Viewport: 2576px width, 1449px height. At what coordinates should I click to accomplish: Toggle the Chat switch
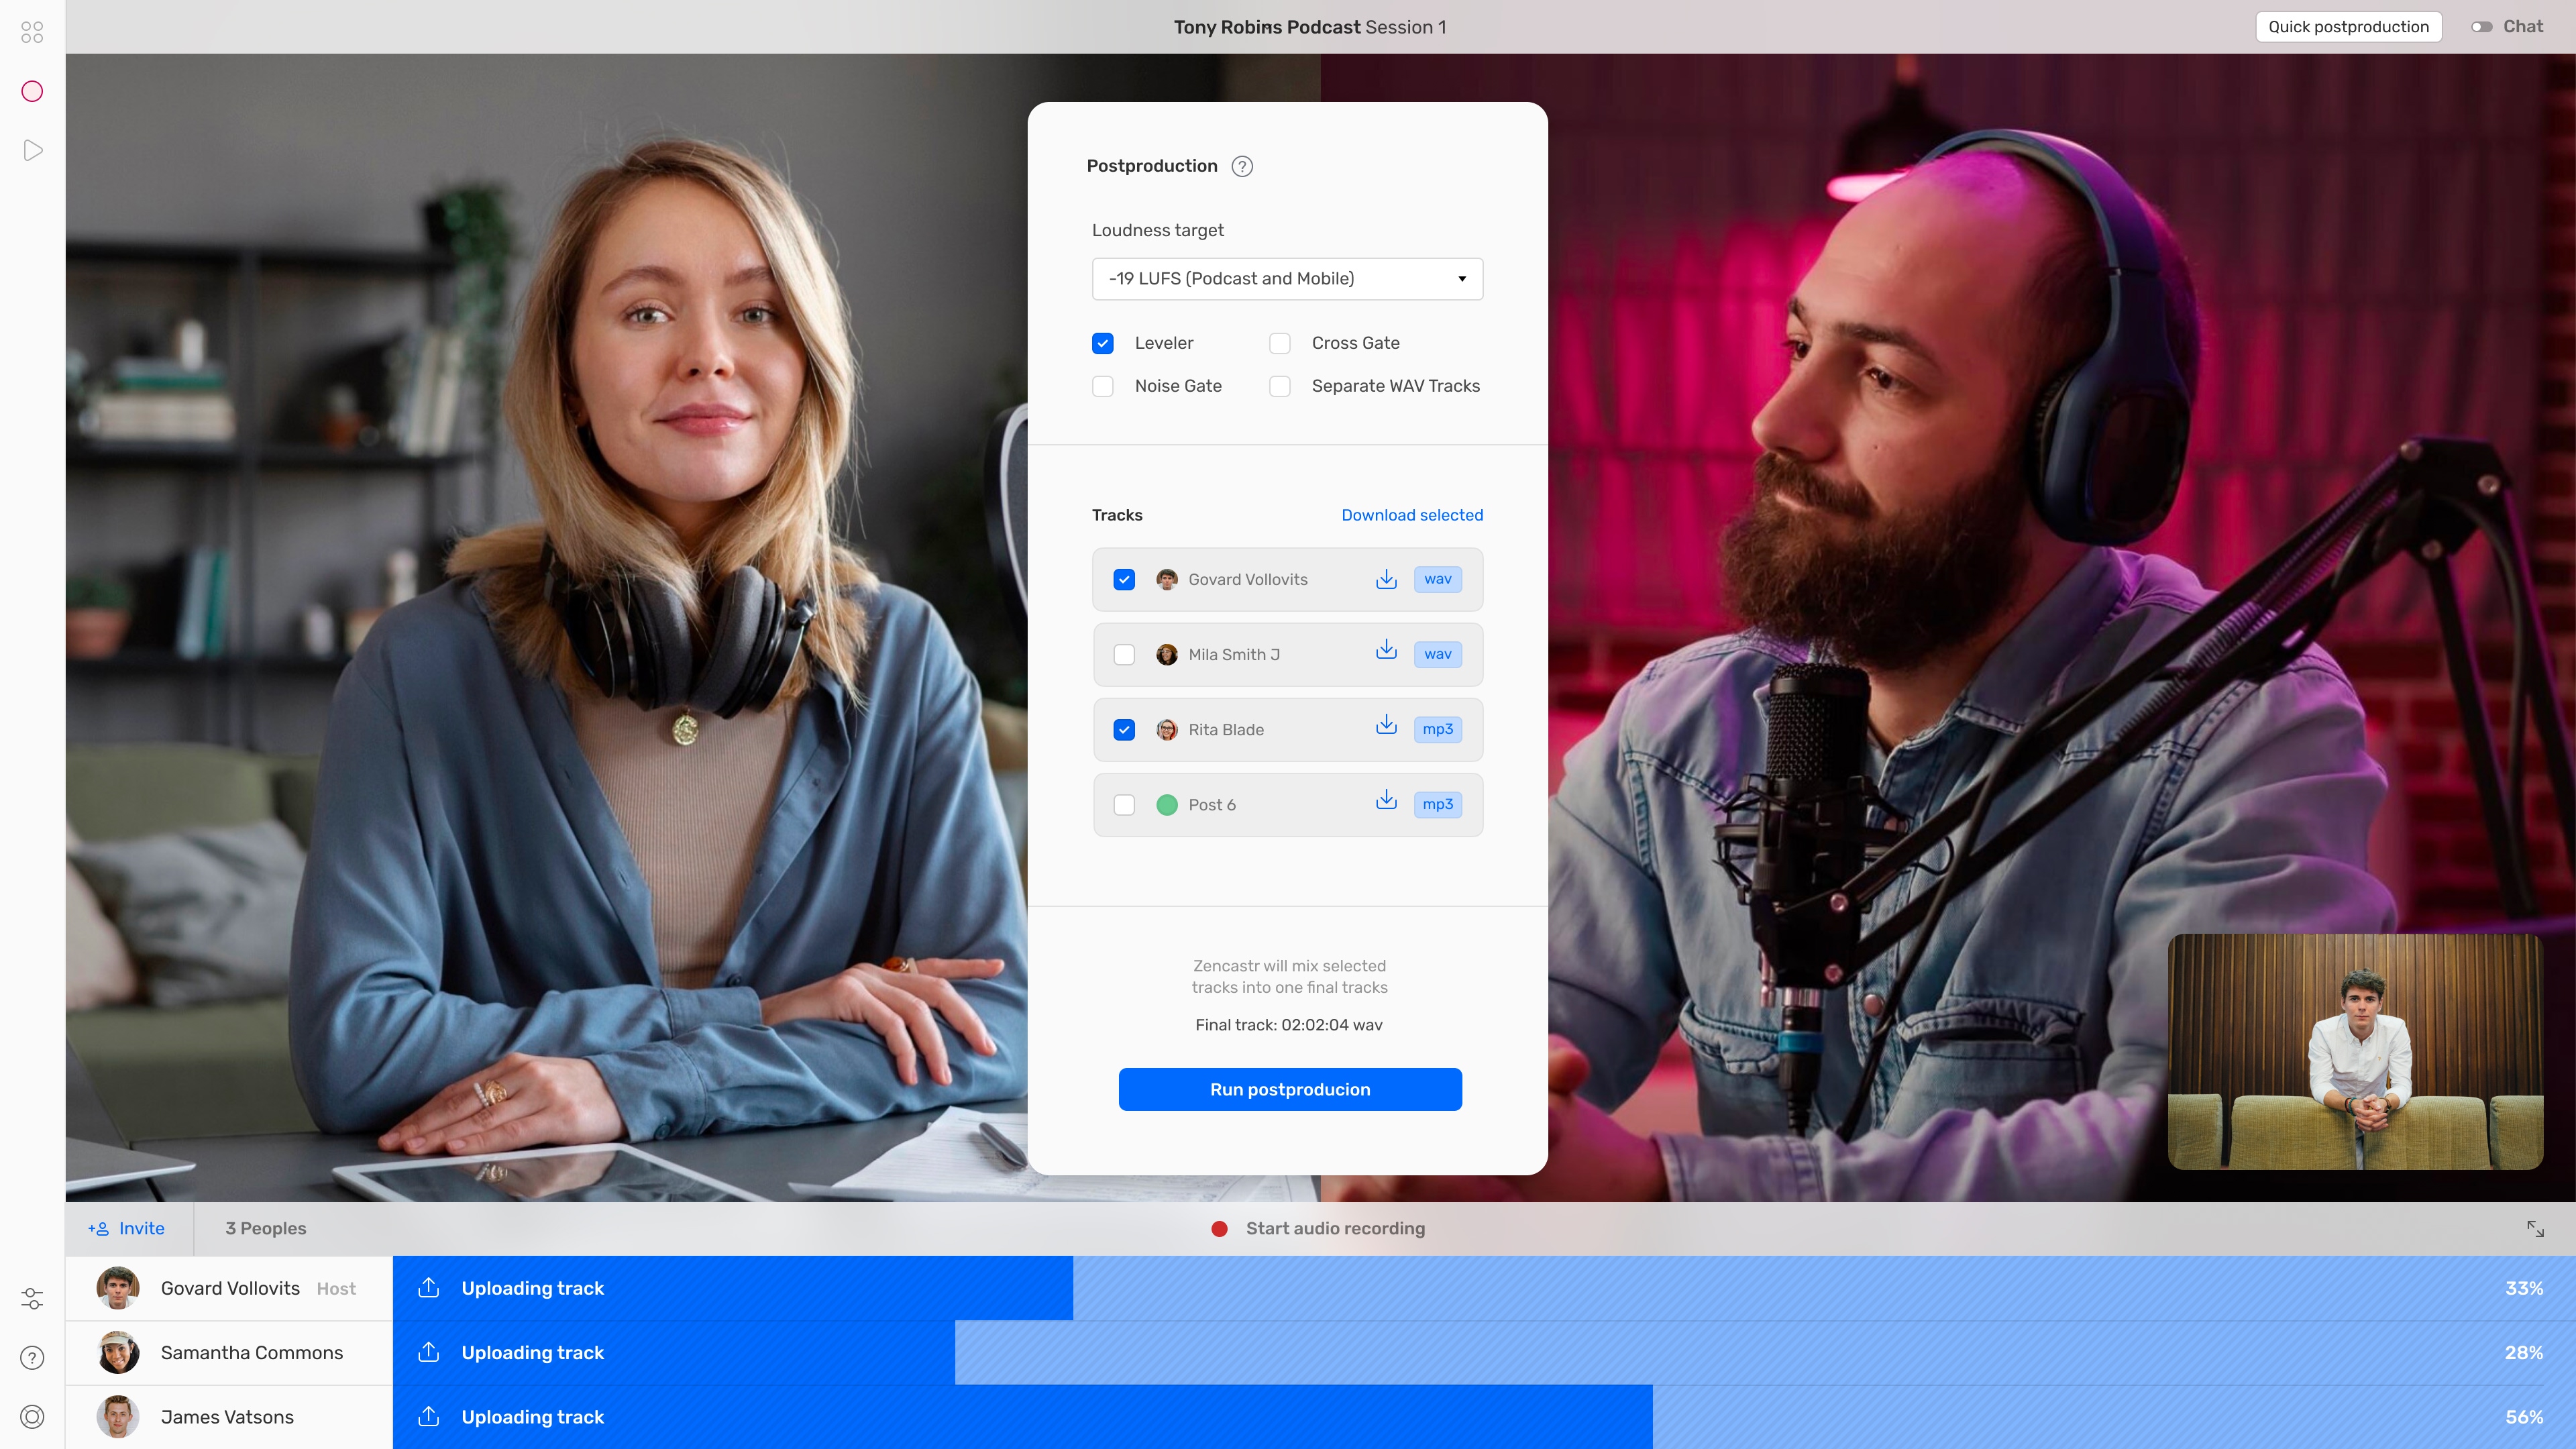(x=2482, y=27)
